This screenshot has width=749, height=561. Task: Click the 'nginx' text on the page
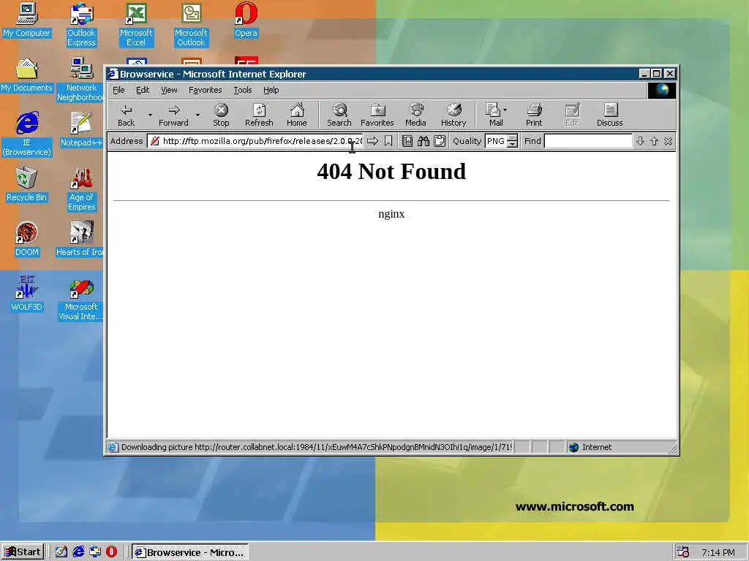[391, 214]
